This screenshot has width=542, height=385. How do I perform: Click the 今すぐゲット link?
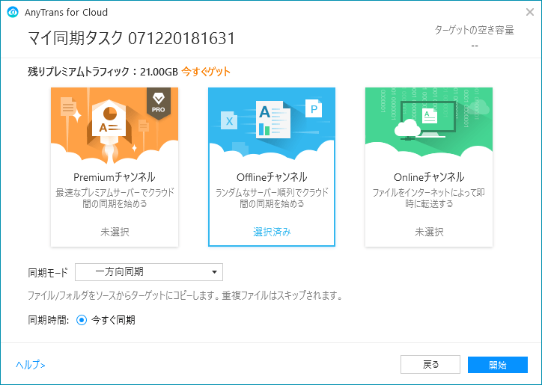pyautogui.click(x=206, y=72)
